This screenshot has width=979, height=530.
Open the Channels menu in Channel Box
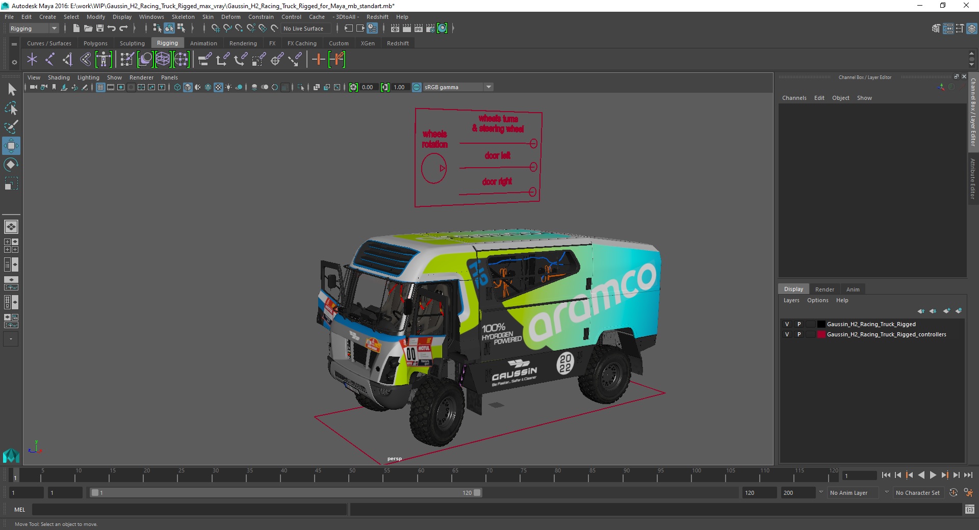click(794, 98)
